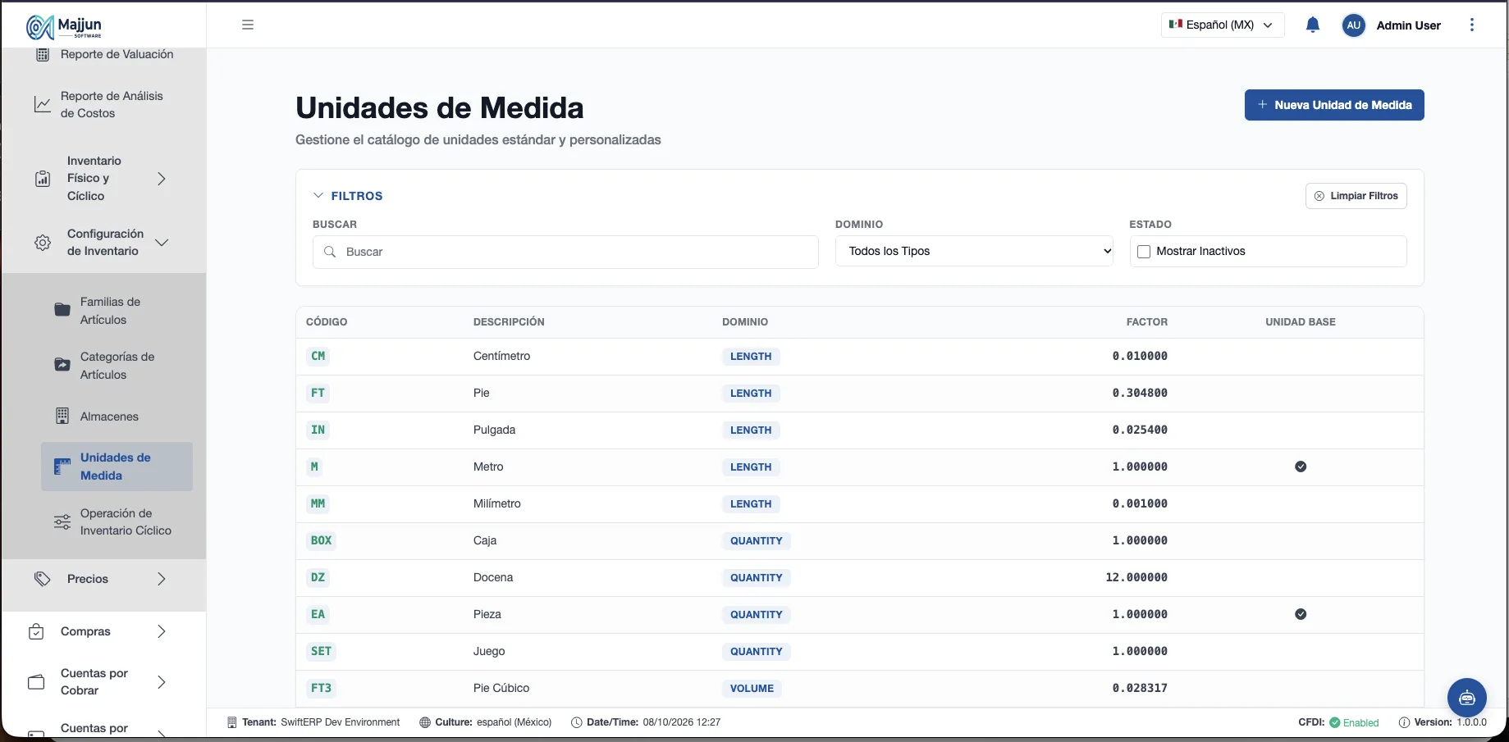
Task: Go to Categorías de Artículos
Action: coord(117,366)
